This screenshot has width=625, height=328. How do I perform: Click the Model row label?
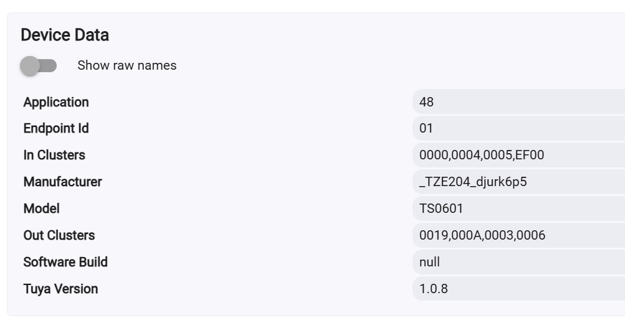pyautogui.click(x=42, y=209)
